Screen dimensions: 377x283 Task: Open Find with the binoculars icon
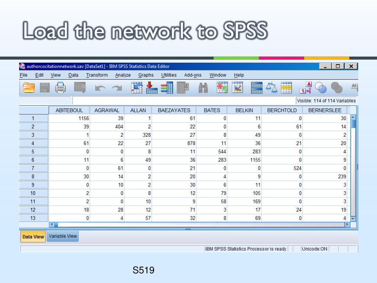(x=203, y=88)
